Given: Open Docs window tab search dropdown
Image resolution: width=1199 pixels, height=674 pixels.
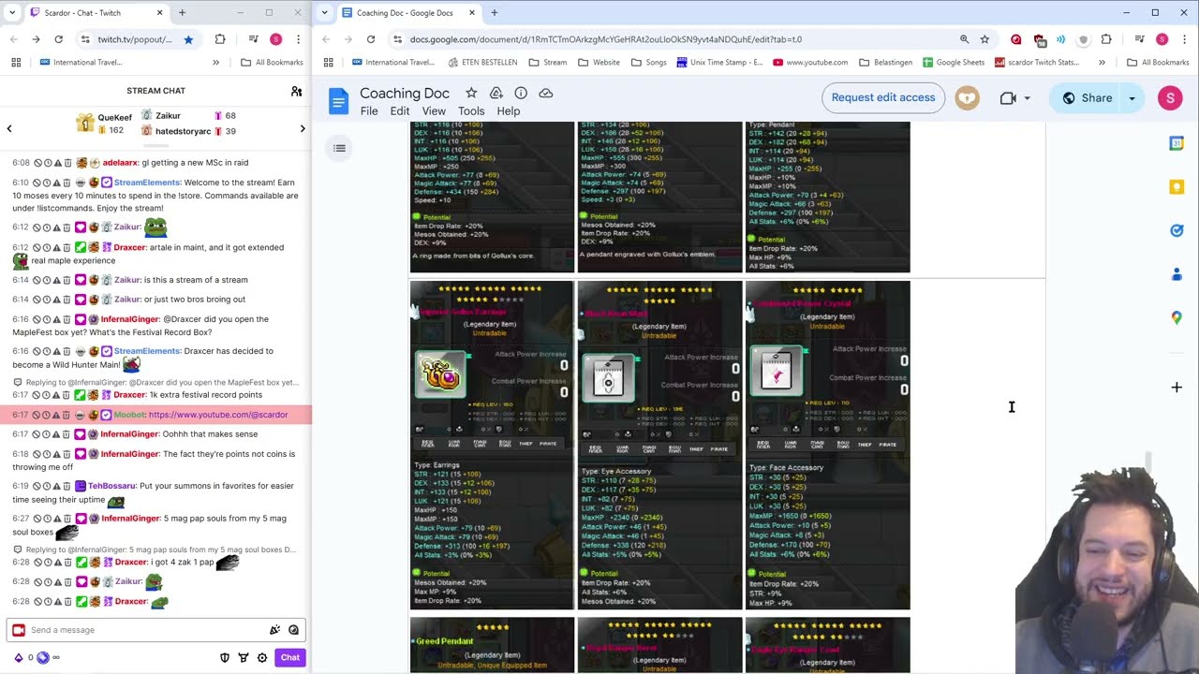Looking at the screenshot, I should pyautogui.click(x=325, y=12).
